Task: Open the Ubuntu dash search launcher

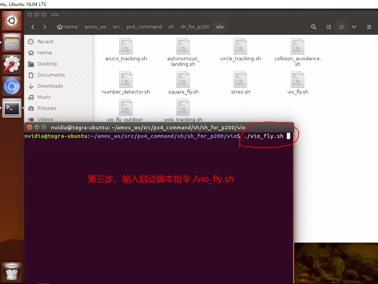Action: coord(12,21)
